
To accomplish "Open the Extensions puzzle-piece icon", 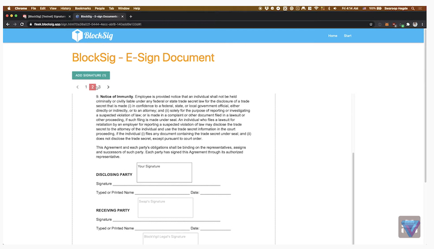I will [408, 24].
